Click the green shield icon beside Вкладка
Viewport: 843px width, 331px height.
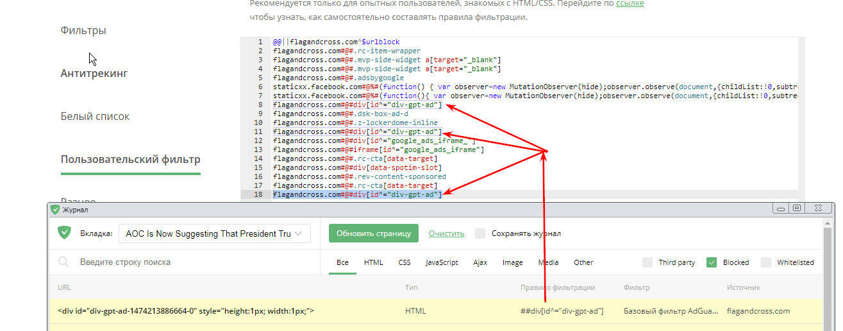(65, 233)
